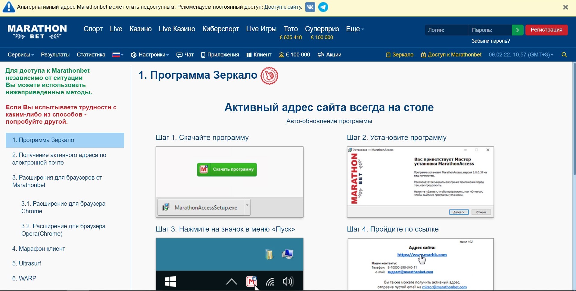The image size is (576, 291).
Task: Open Результаты in the secondary bar
Action: pos(55,55)
